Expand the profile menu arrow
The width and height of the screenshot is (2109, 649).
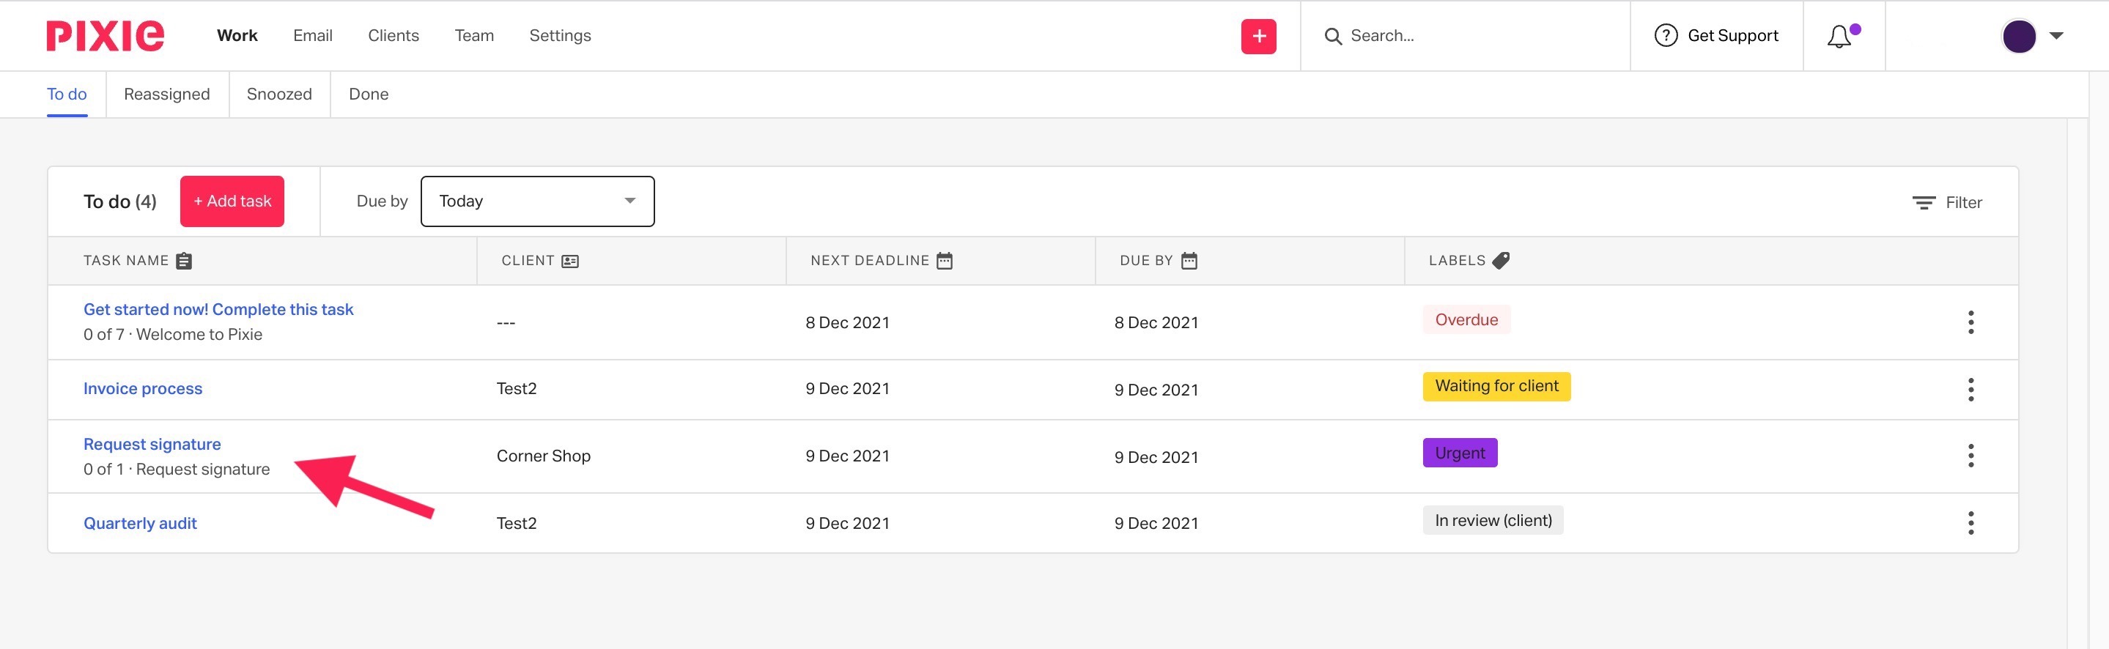click(x=2056, y=35)
